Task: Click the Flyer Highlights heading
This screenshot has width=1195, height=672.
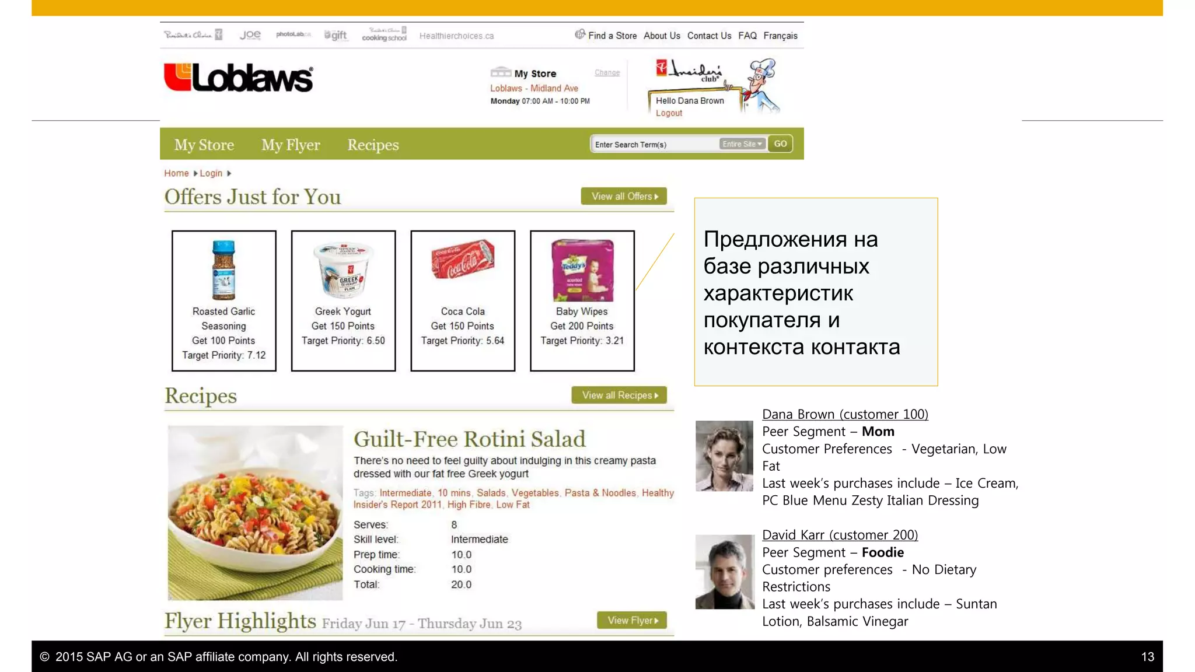Action: (x=240, y=621)
